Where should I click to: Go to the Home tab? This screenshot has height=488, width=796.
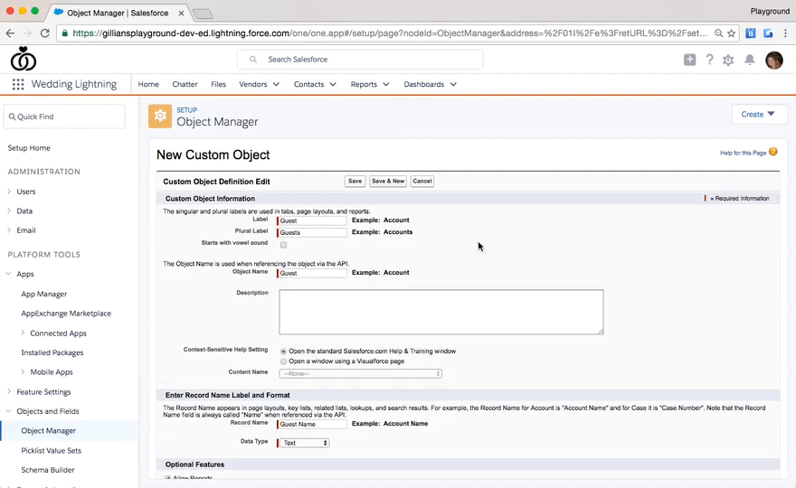point(148,84)
